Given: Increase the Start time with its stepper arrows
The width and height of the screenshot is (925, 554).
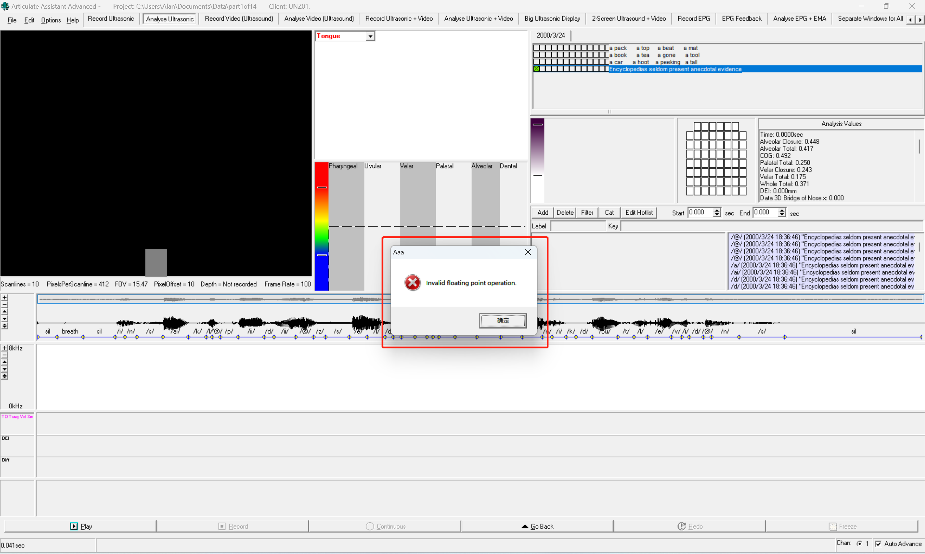Looking at the screenshot, I should (717, 210).
